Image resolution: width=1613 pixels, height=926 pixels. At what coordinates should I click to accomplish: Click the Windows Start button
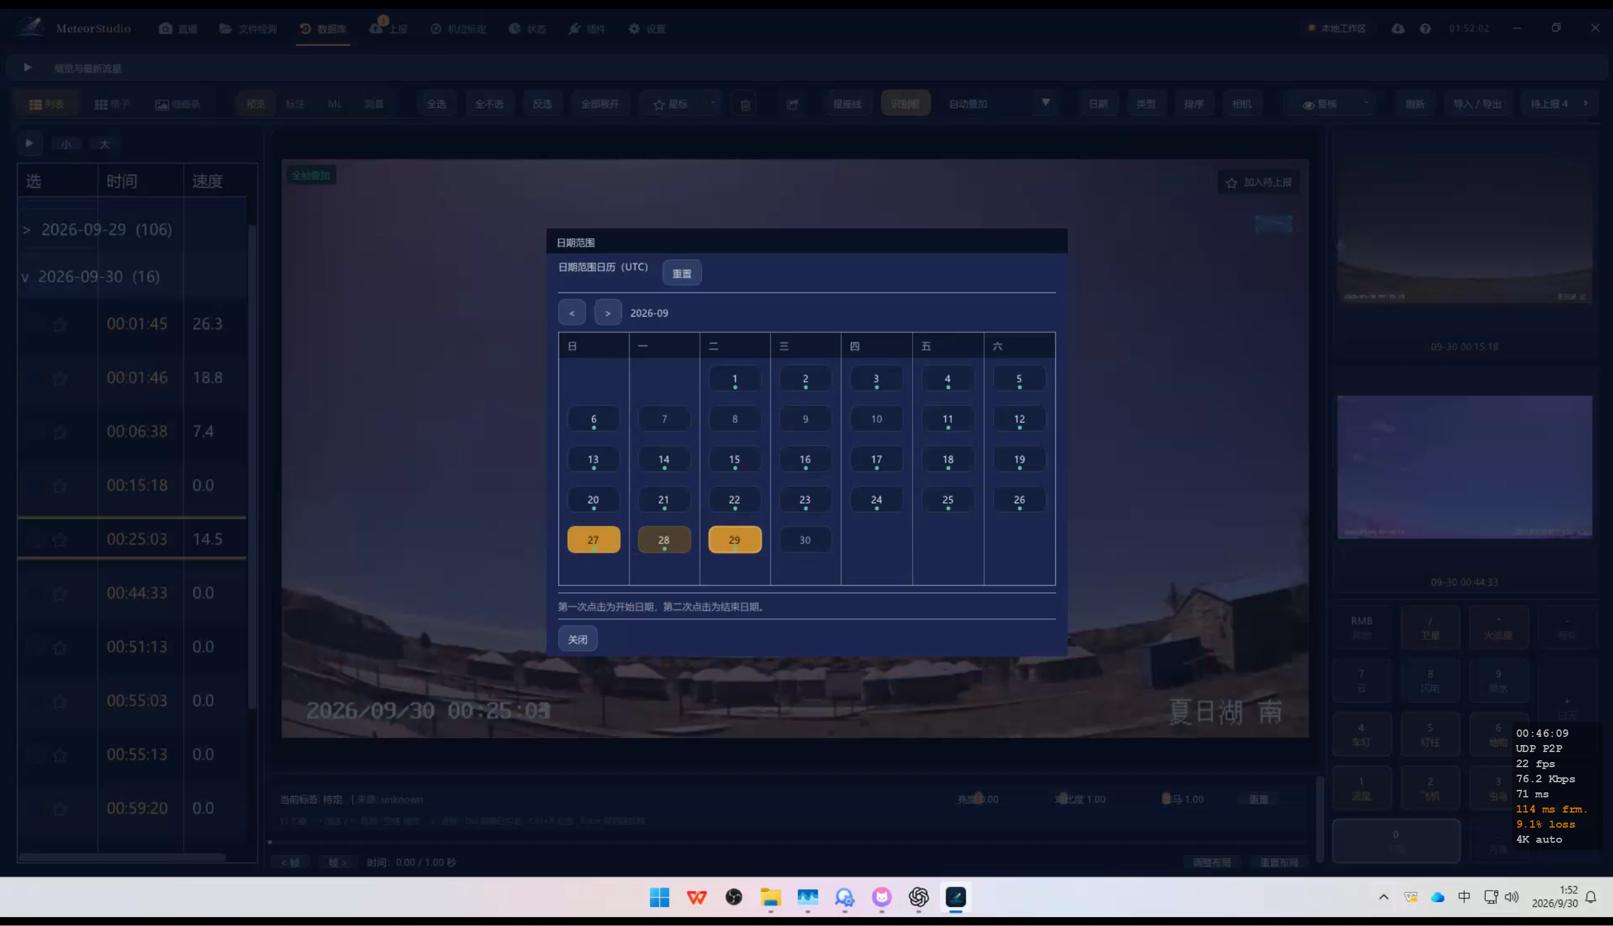coord(659,898)
